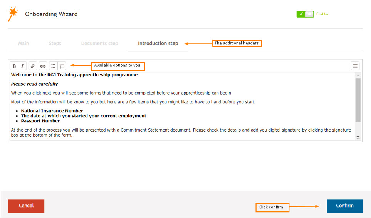Open the editor hamburger menu icon

(x=355, y=66)
